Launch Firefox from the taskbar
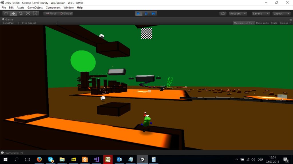The width and height of the screenshot is (293, 164). [39, 159]
